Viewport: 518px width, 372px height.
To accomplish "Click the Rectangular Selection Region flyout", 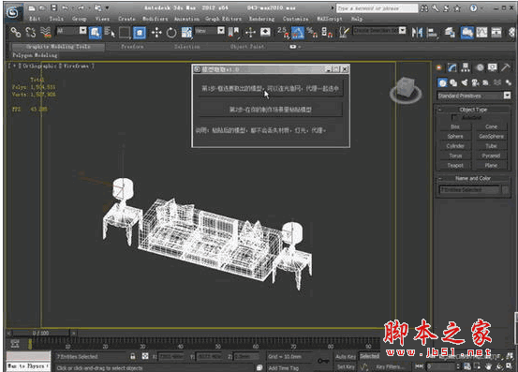I will coord(125,32).
